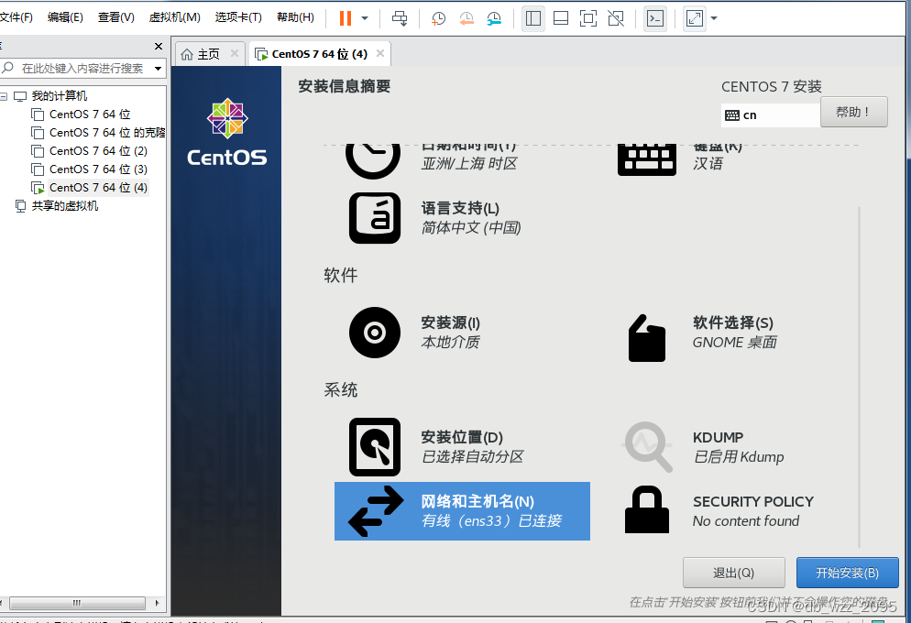Screen dimensions: 911x623
Task: Toggle the thumbnail bar view icon
Action: click(561, 18)
